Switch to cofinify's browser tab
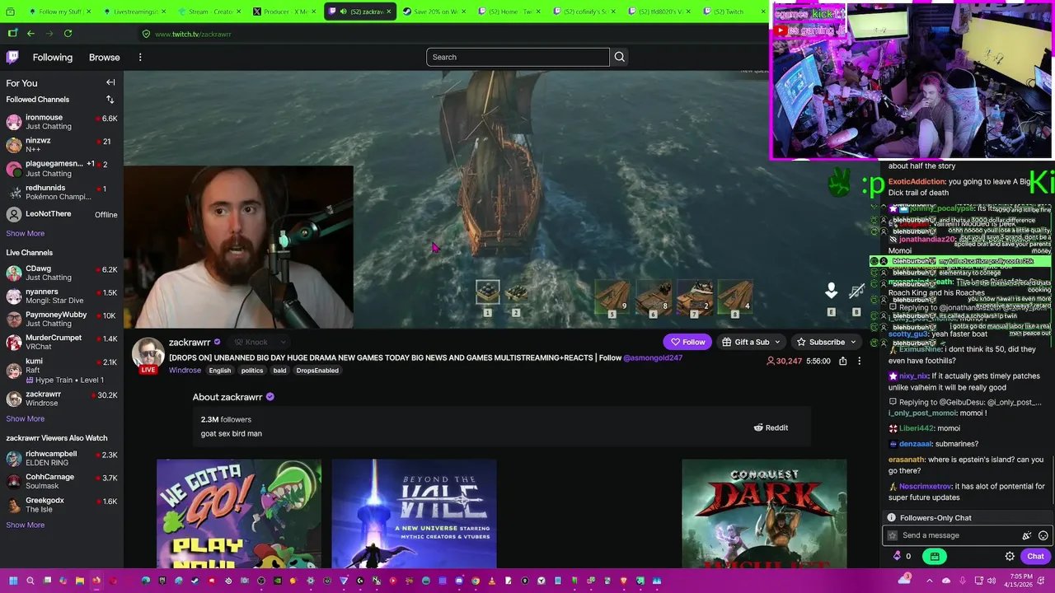This screenshot has height=593, width=1055. [582, 12]
